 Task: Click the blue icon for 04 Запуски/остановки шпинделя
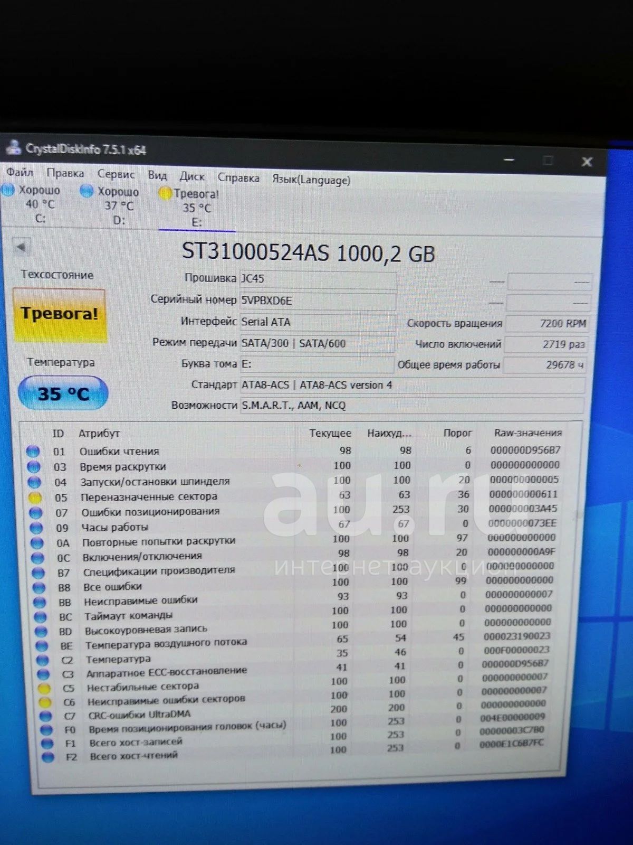pyautogui.click(x=34, y=482)
